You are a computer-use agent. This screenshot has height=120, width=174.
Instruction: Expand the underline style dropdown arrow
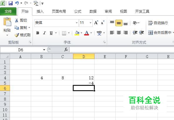tap(56, 33)
